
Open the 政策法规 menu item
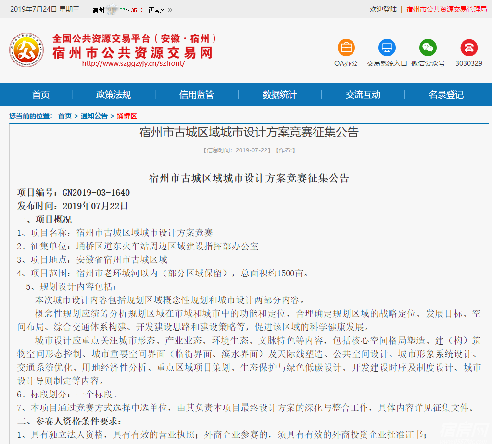113,94
